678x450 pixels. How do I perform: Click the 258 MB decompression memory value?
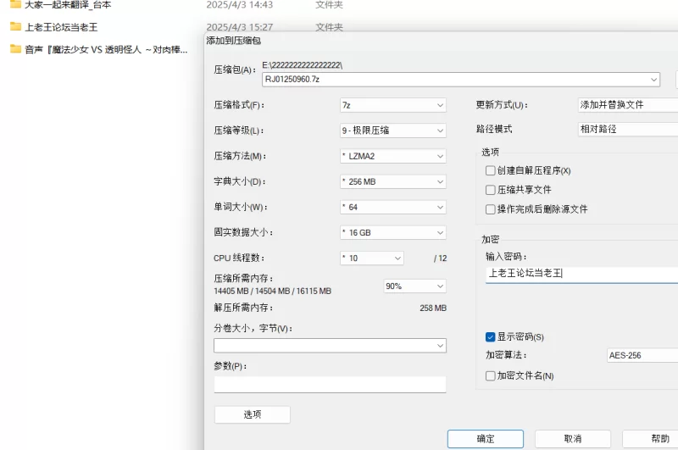(433, 308)
